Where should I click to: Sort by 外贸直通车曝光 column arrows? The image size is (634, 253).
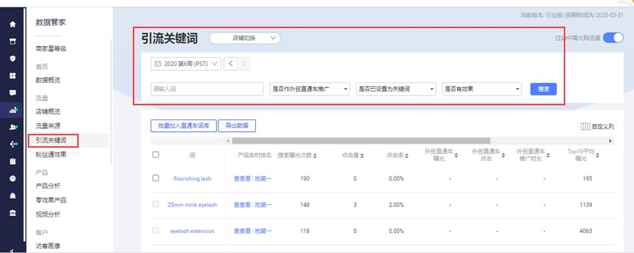coord(456,155)
